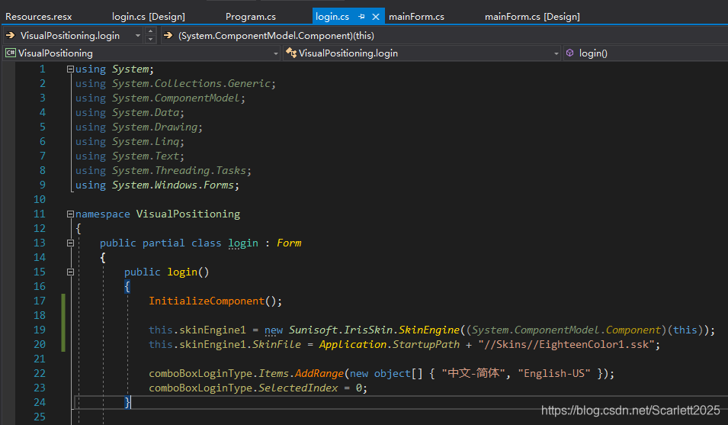Screen dimensions: 728x425
Task: Click 'SelectedIndex' on line 23
Action: [298, 388]
